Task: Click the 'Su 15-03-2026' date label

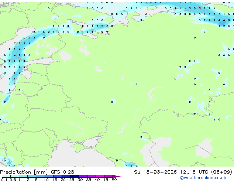Action: pos(155,172)
